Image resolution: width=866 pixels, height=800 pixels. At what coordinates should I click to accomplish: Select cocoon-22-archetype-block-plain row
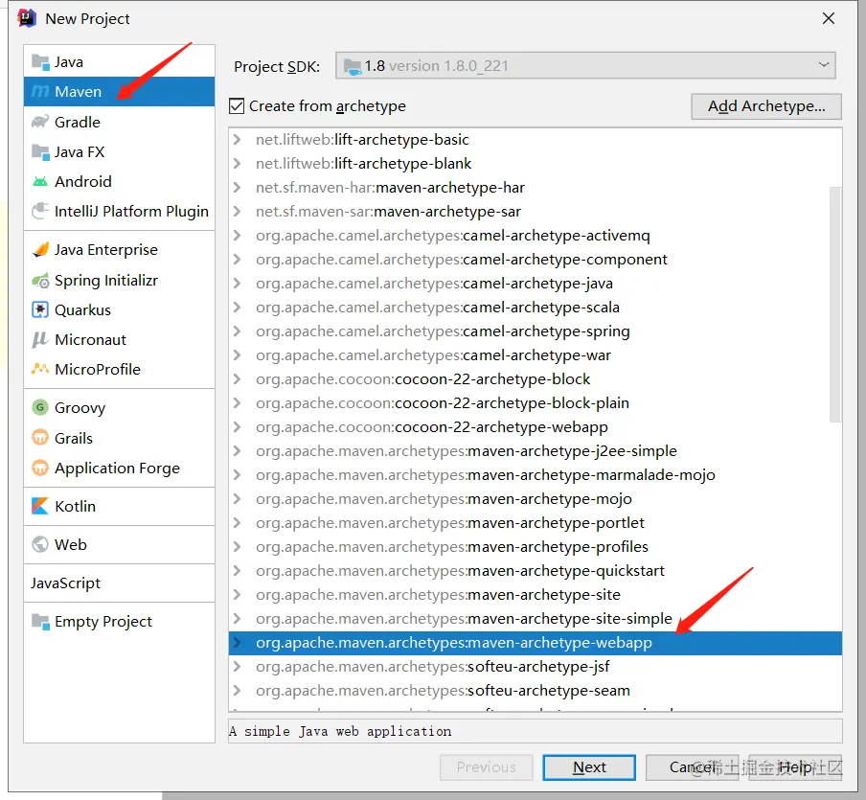click(535, 402)
